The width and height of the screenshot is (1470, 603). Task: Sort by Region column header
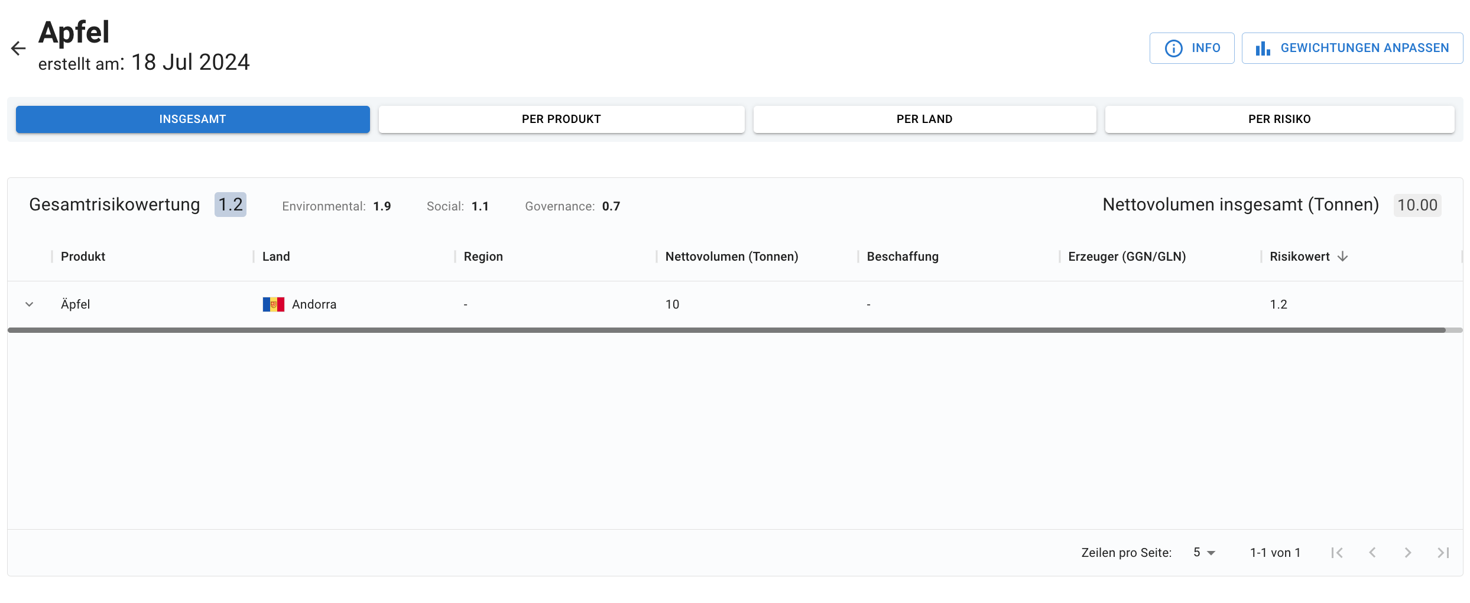483,257
